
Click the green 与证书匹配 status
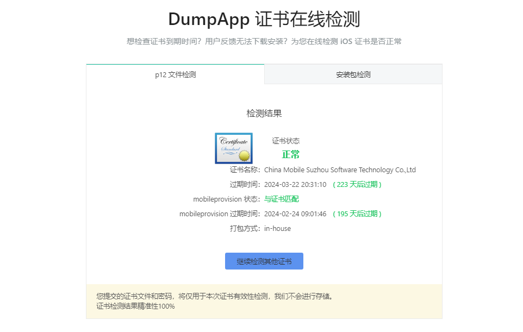point(281,199)
